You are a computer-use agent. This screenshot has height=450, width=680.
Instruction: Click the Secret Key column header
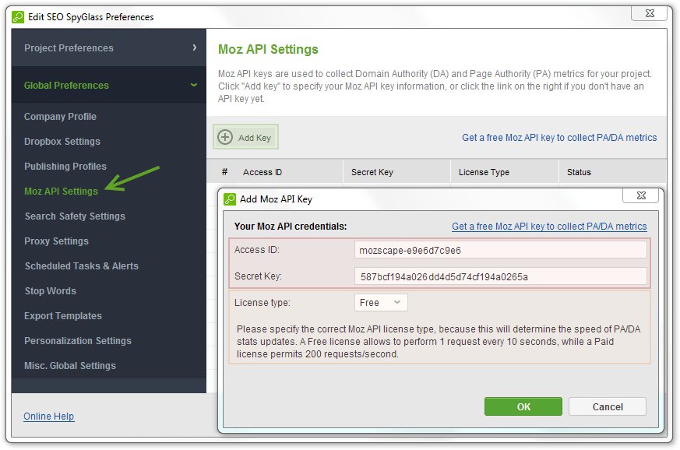click(372, 172)
